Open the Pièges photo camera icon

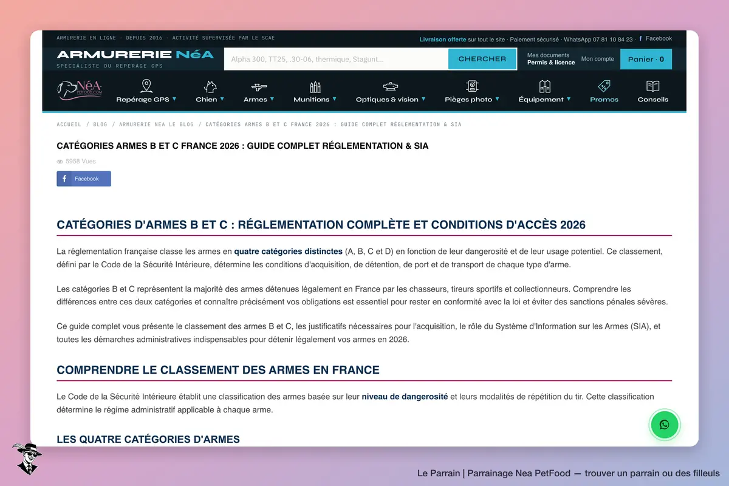pos(472,86)
